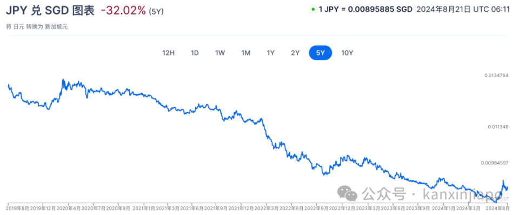Click the WeChat logo in watermark
The width and height of the screenshot is (519, 215).
coord(347,193)
